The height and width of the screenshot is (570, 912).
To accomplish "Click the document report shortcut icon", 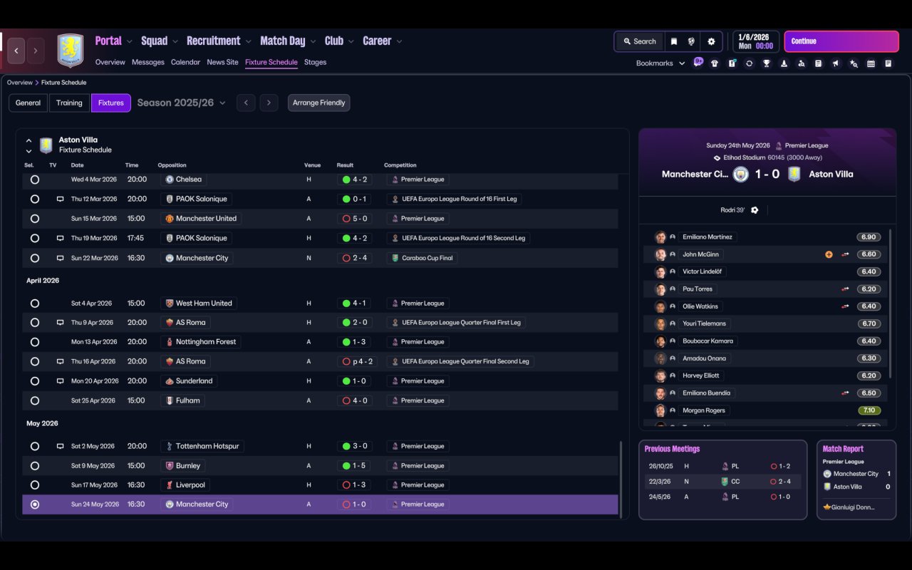I will point(819,63).
